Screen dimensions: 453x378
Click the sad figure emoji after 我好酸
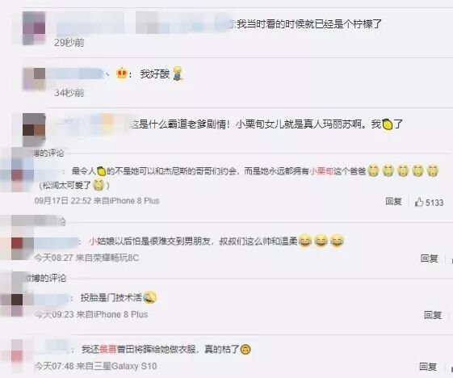[x=178, y=73]
